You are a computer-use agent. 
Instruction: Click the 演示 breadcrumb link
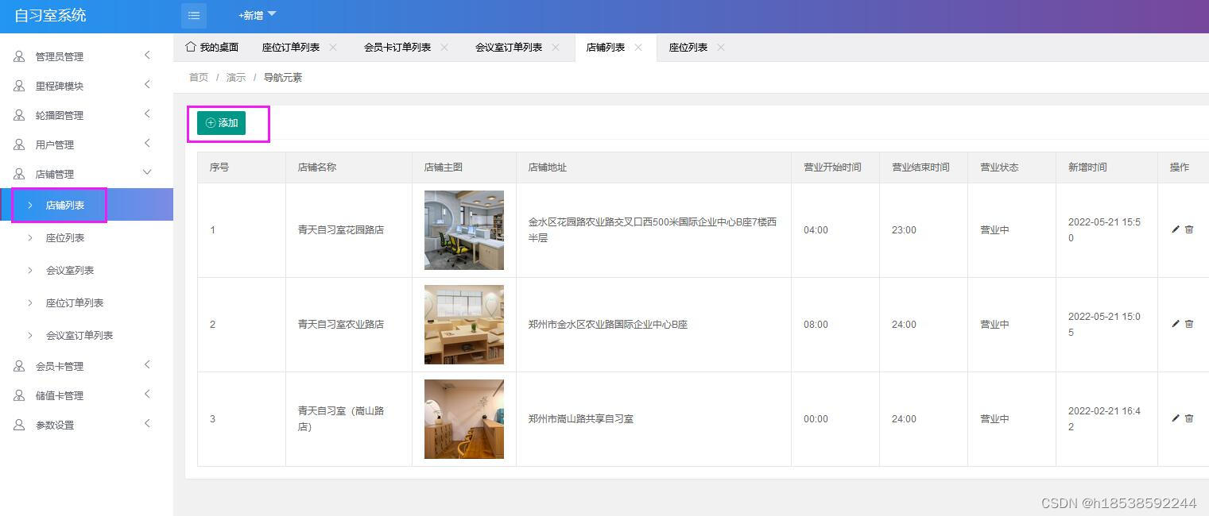click(236, 77)
